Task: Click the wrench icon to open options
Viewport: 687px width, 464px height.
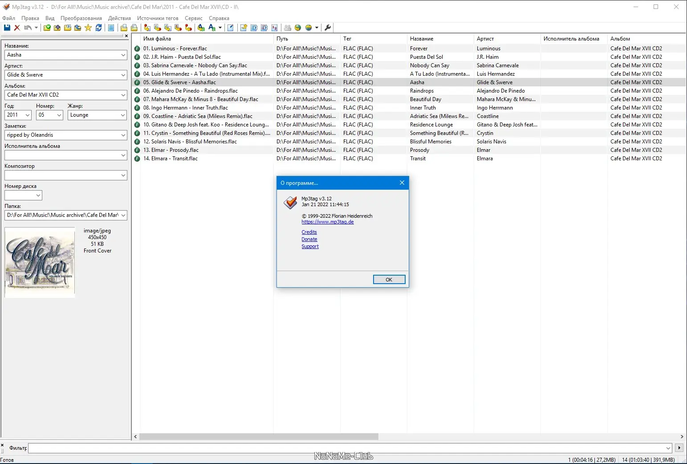Action: (x=328, y=28)
